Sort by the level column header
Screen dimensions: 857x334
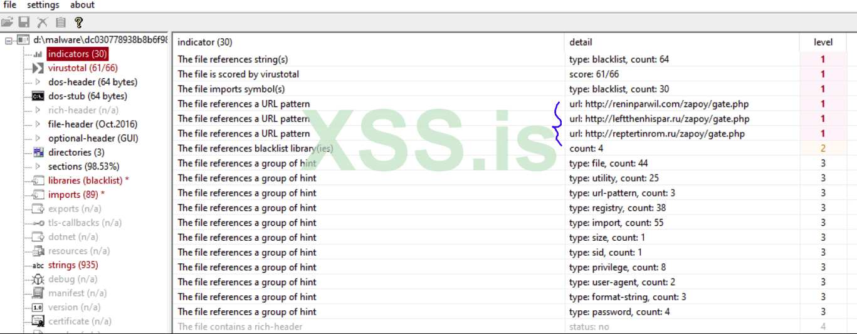pos(823,42)
